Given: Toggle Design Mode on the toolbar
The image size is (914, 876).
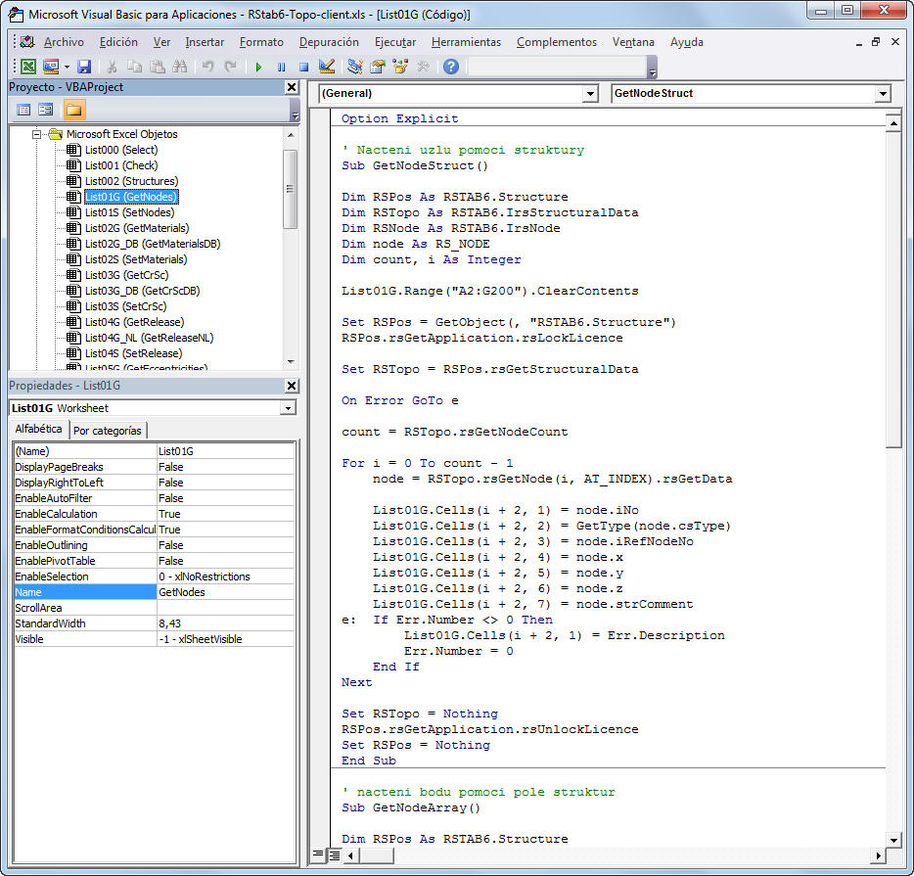Looking at the screenshot, I should [x=326, y=67].
